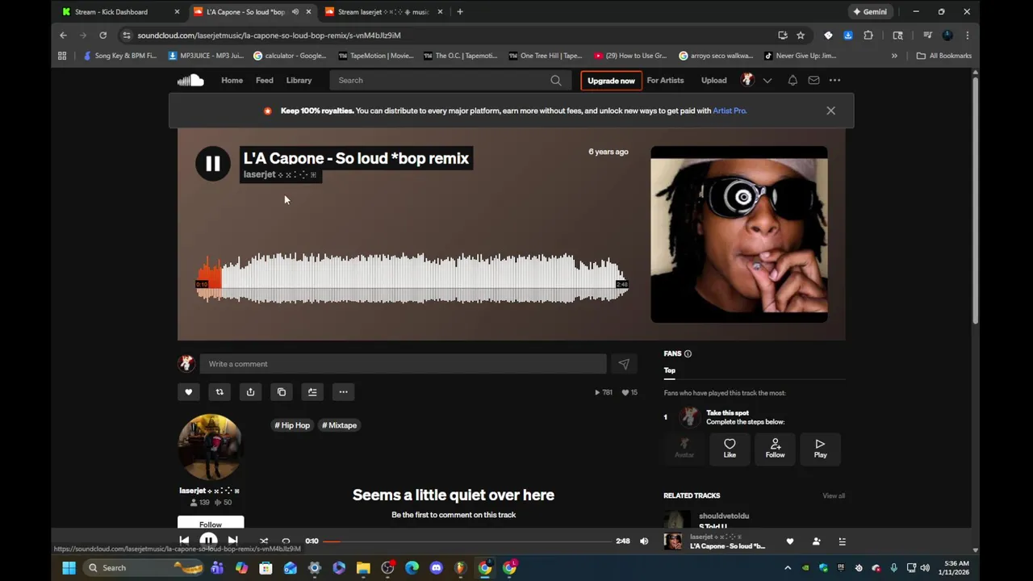This screenshot has height=581, width=1033.
Task: Click the Fans info icon
Action: coord(688,353)
